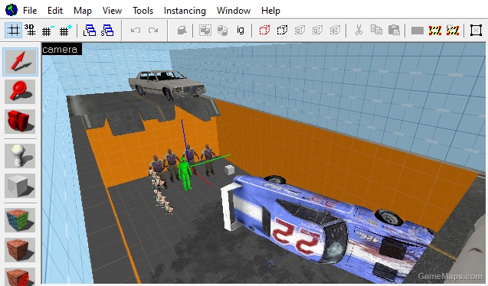Toggle ignore groups 'ig' button

pos(241,30)
